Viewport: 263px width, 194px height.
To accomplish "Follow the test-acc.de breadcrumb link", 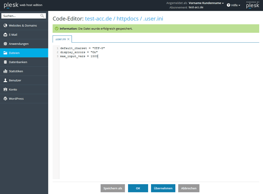I will (x=98, y=18).
